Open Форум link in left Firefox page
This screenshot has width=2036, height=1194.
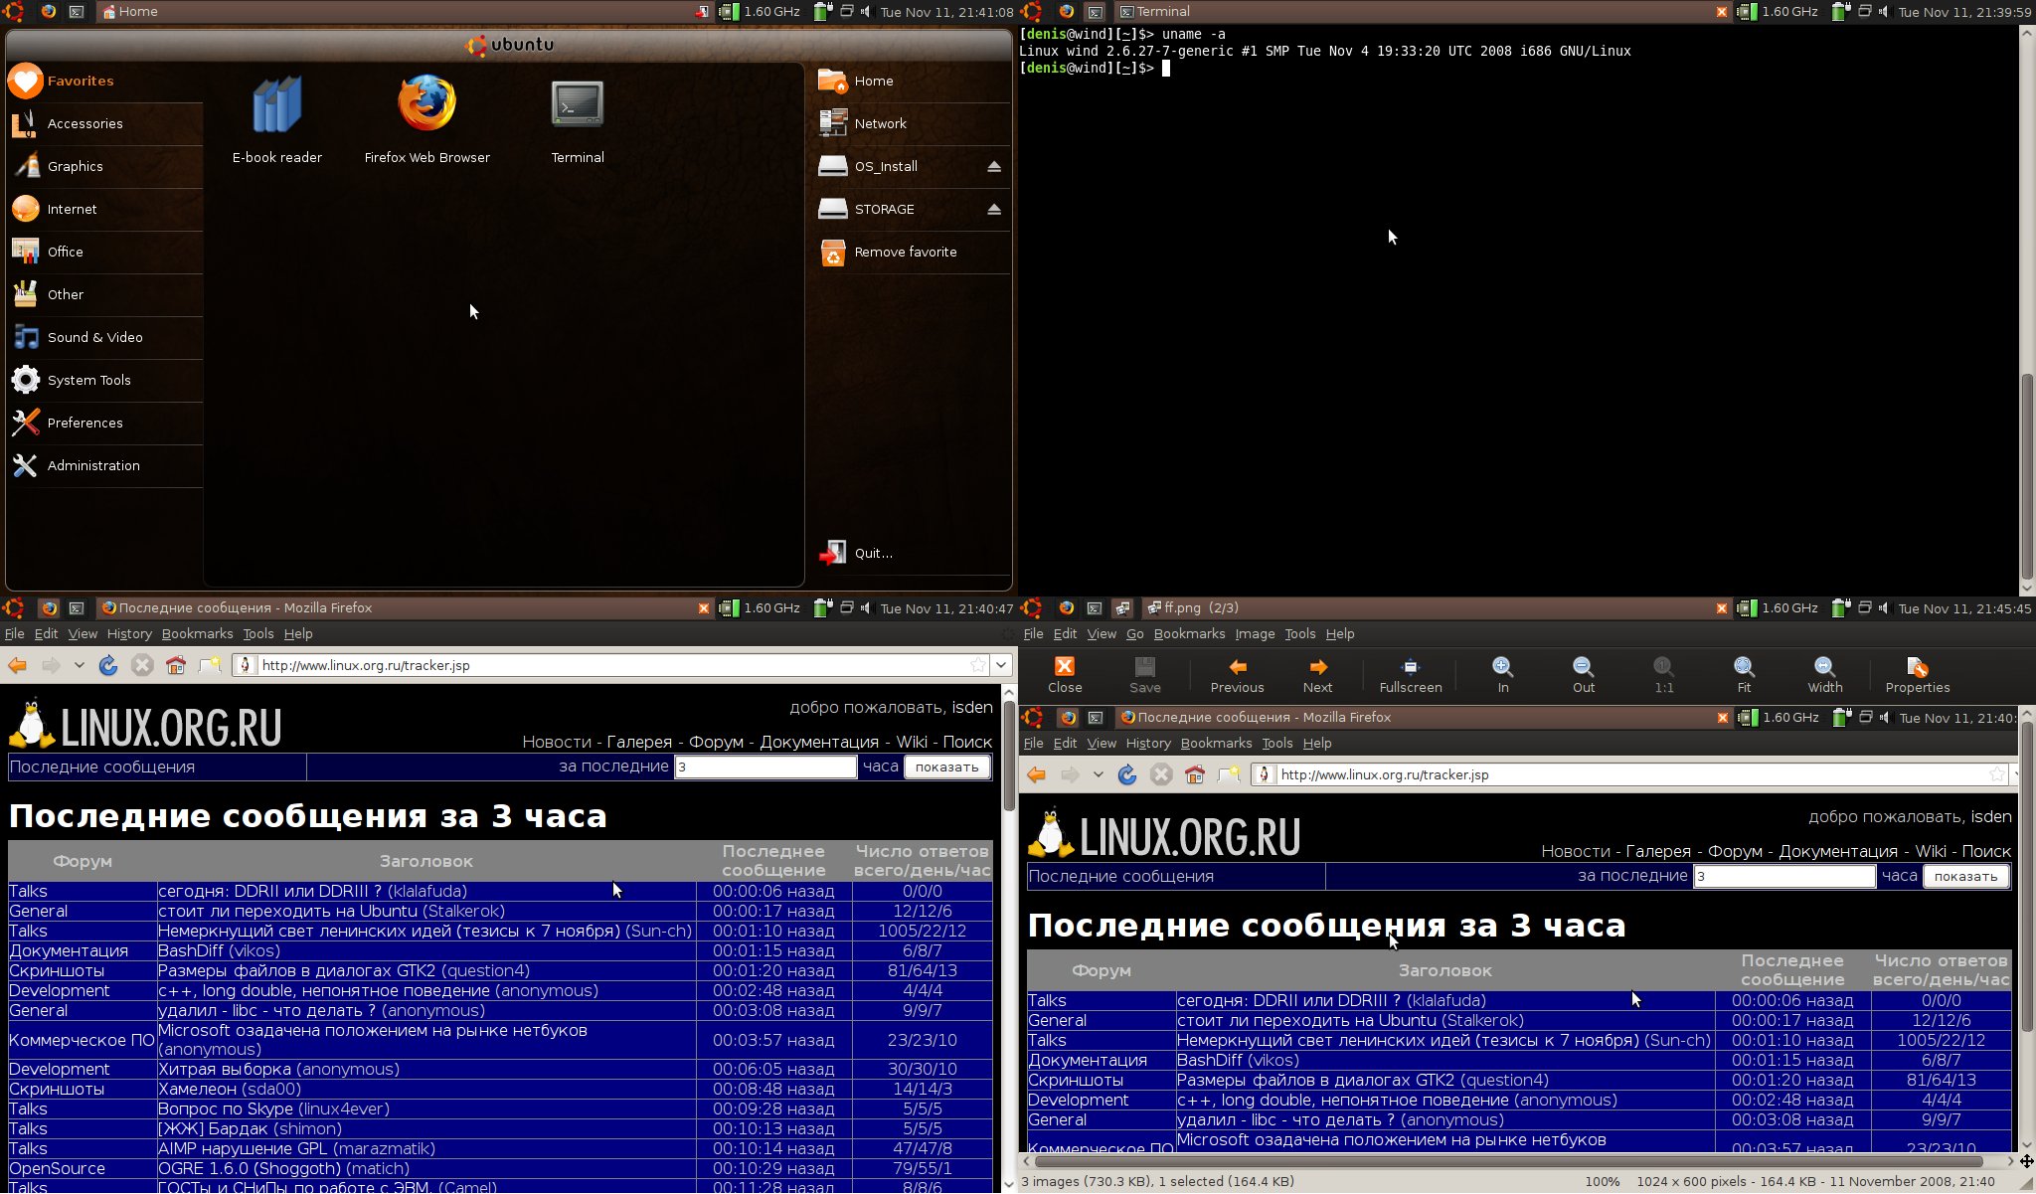coord(716,743)
